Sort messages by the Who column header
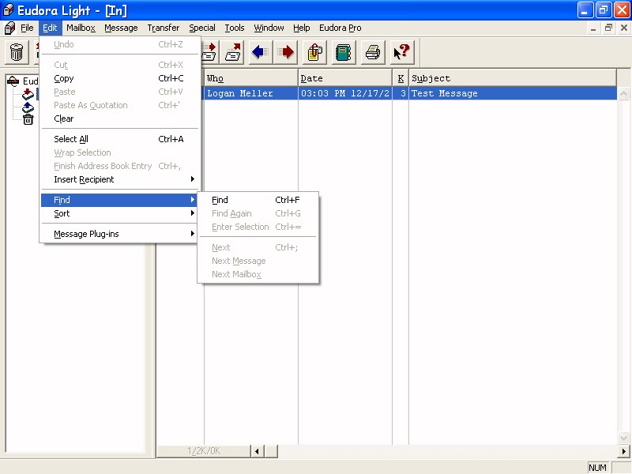This screenshot has width=632, height=474. 250,78
